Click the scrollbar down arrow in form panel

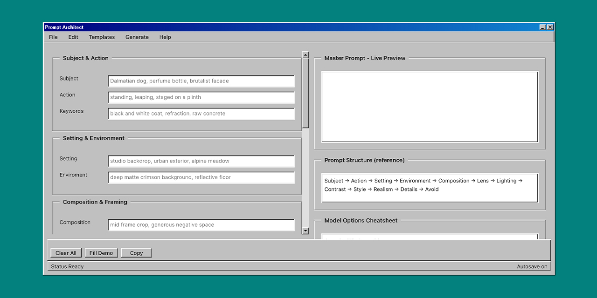pyautogui.click(x=305, y=230)
